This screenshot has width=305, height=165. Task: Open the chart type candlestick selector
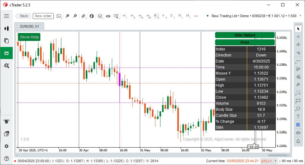point(84,16)
